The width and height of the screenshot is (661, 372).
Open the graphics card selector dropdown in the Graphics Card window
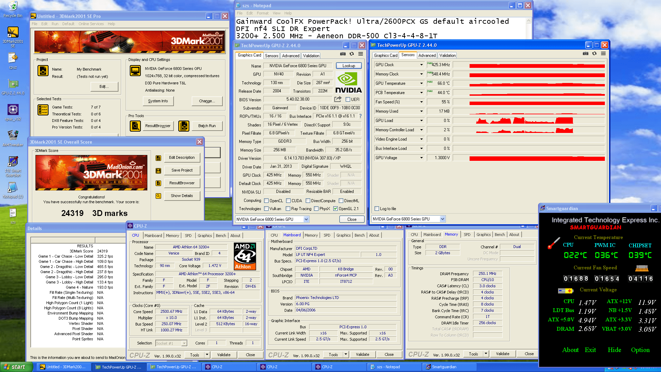pyautogui.click(x=306, y=219)
